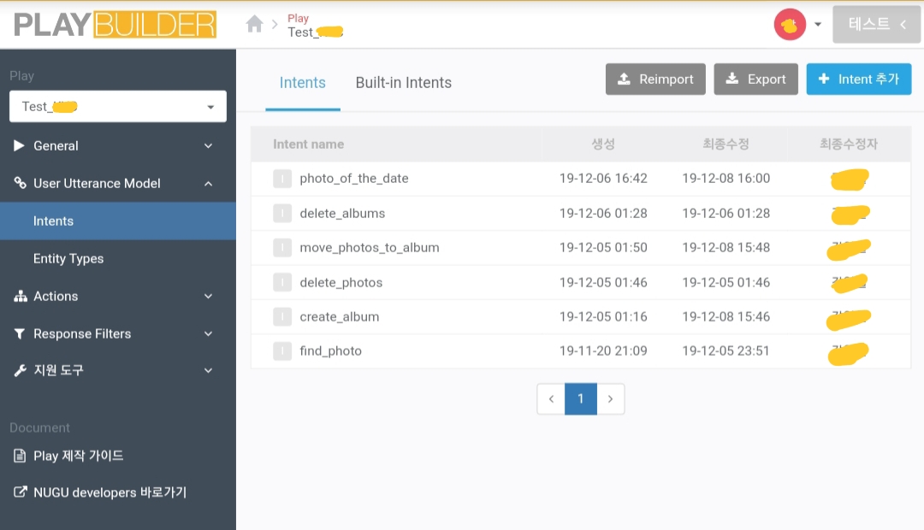Image resolution: width=924 pixels, height=530 pixels.
Task: Collapse the 테스트 panel button
Action: pyautogui.click(x=876, y=24)
